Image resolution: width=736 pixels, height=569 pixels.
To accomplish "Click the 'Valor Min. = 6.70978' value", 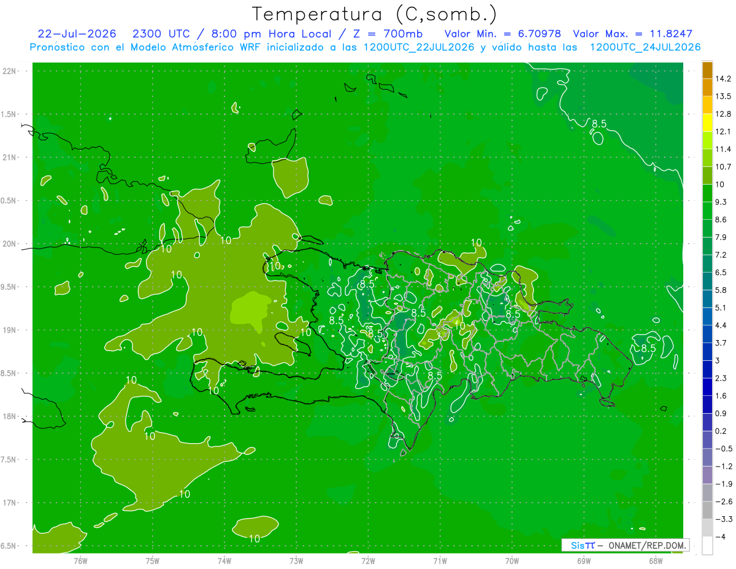I will click(502, 34).
